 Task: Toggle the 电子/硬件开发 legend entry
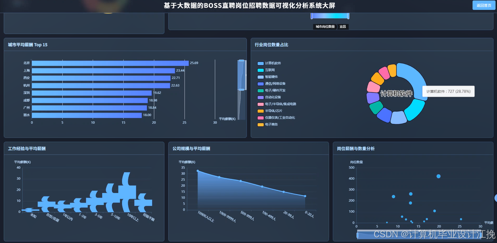click(x=271, y=91)
